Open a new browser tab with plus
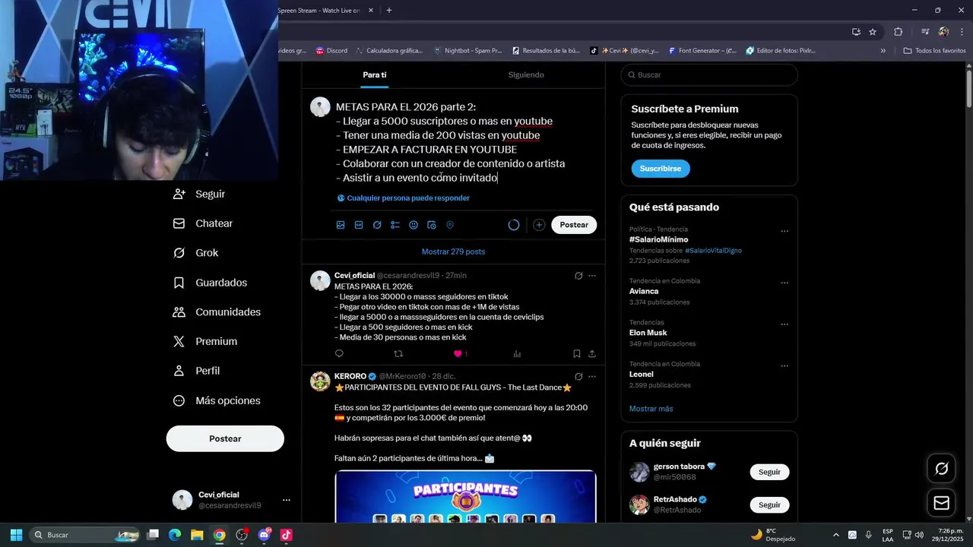973x547 pixels. (x=389, y=11)
